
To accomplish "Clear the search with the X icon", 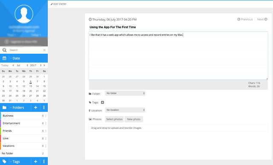I will point(44,50).
